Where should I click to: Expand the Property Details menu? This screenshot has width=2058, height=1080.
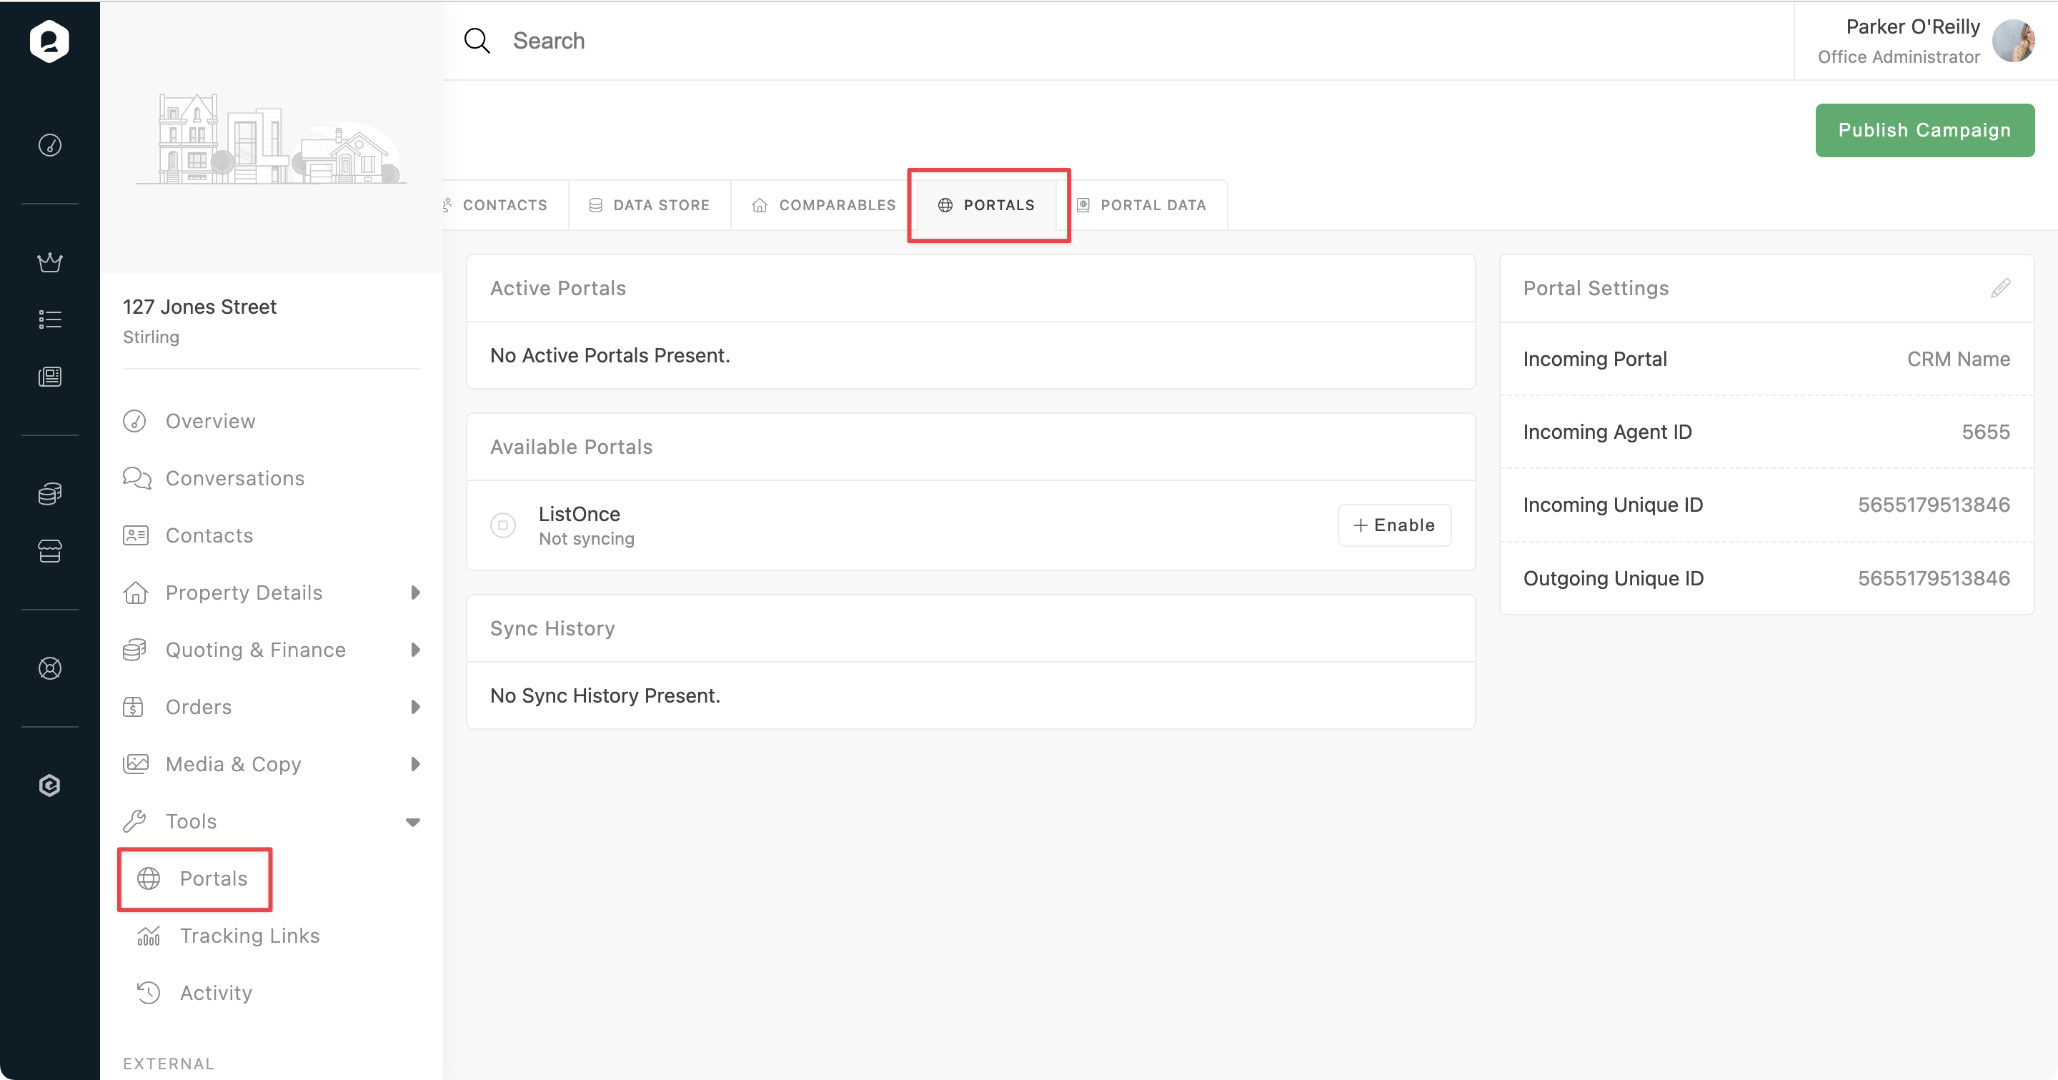pos(414,593)
